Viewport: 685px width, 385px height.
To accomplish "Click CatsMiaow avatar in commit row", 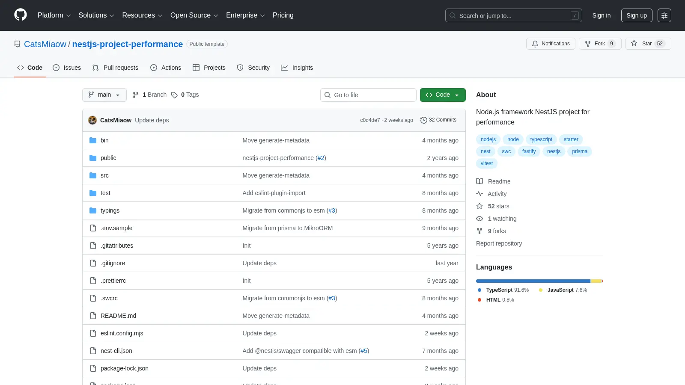I will [x=92, y=120].
